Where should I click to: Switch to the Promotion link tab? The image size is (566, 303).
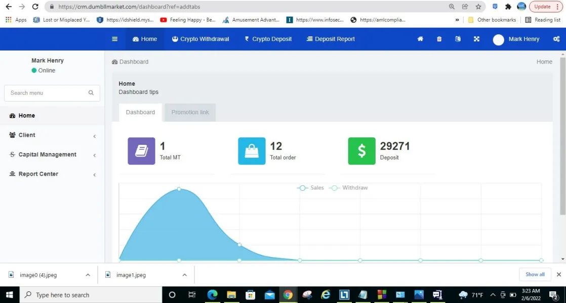tap(190, 112)
